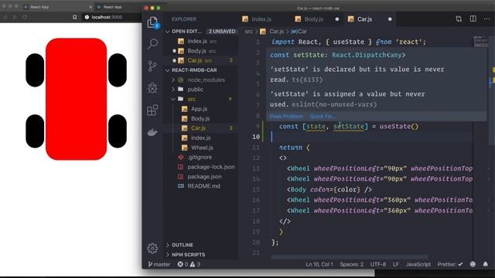This screenshot has height=278, width=495.
Task: Open notifications bell in status bar
Action: 485,264
